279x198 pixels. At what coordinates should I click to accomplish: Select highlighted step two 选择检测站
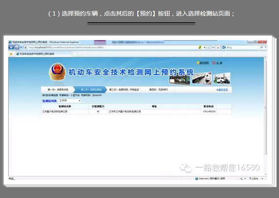(91, 89)
